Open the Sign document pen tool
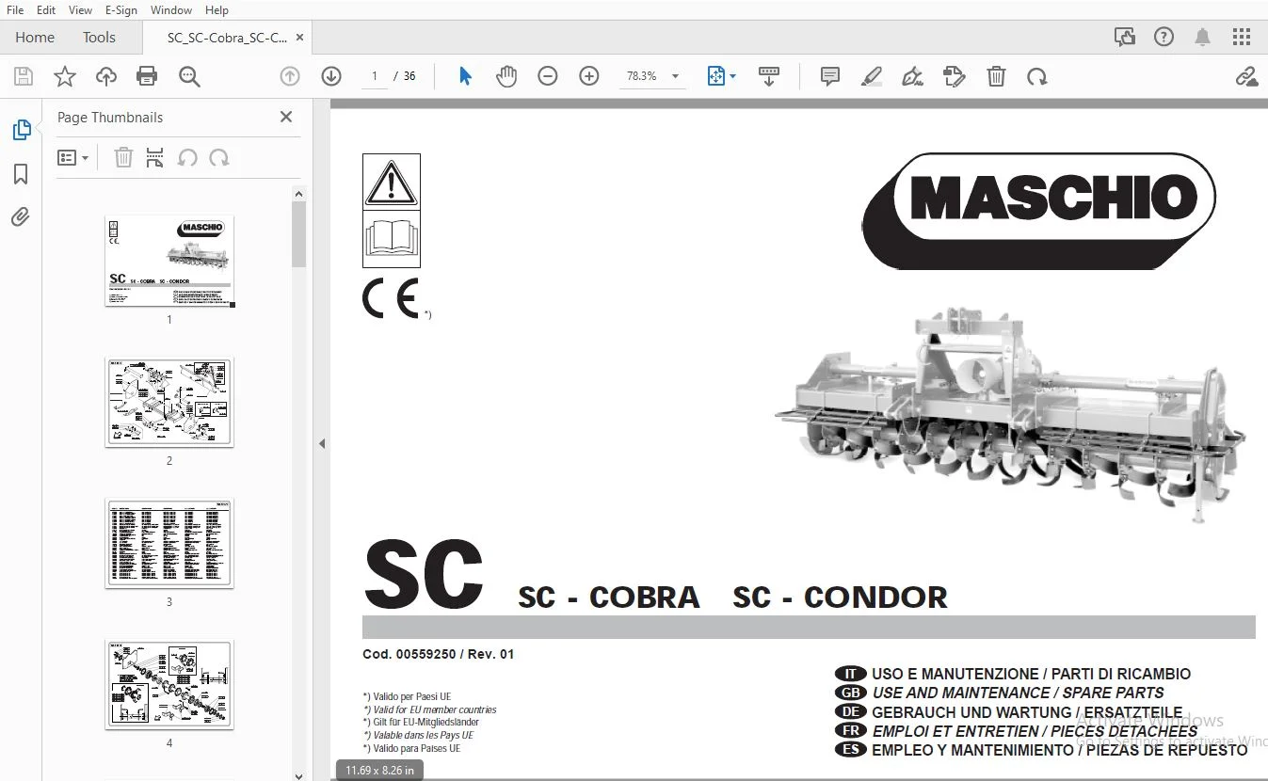 [x=912, y=76]
